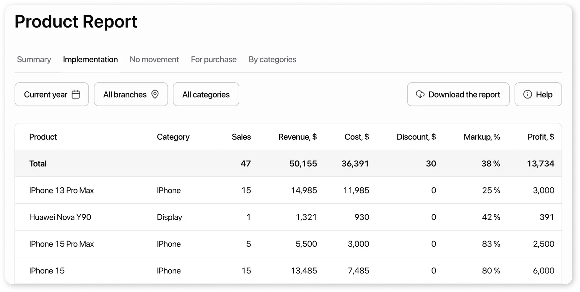This screenshot has width=580, height=292.
Task: Click revenue 13,485 for IPhone 15
Action: [304, 271]
